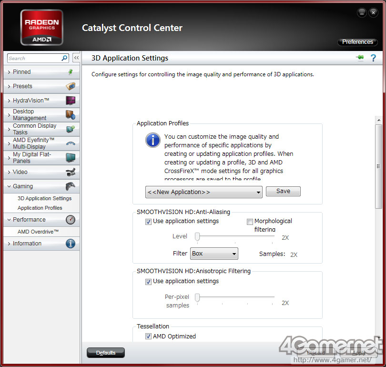386x367 pixels.
Task: Open the anti-aliasing Filter Box dropdown
Action: pyautogui.click(x=214, y=254)
